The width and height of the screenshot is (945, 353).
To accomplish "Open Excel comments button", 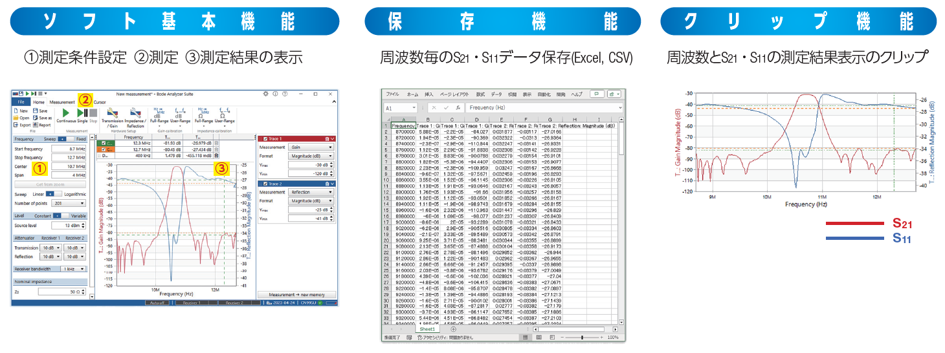I will click(597, 94).
